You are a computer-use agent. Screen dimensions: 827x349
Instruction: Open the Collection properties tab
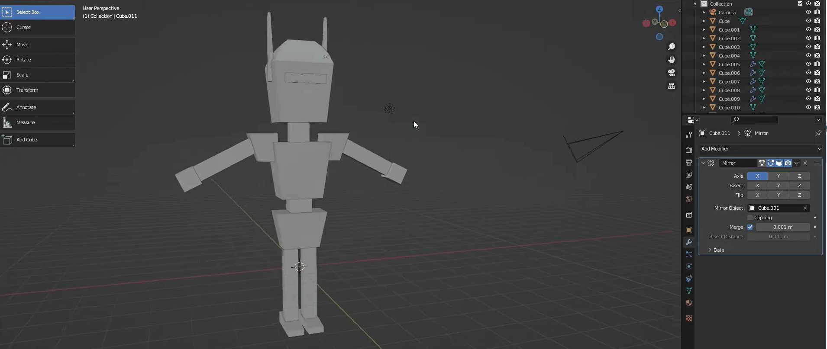point(689,215)
